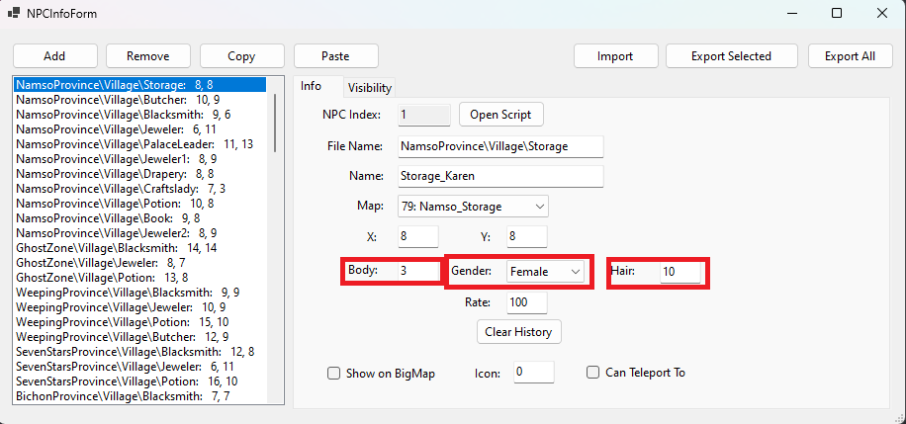
Task: Expand the Gender dropdown showing Female
Action: click(545, 272)
